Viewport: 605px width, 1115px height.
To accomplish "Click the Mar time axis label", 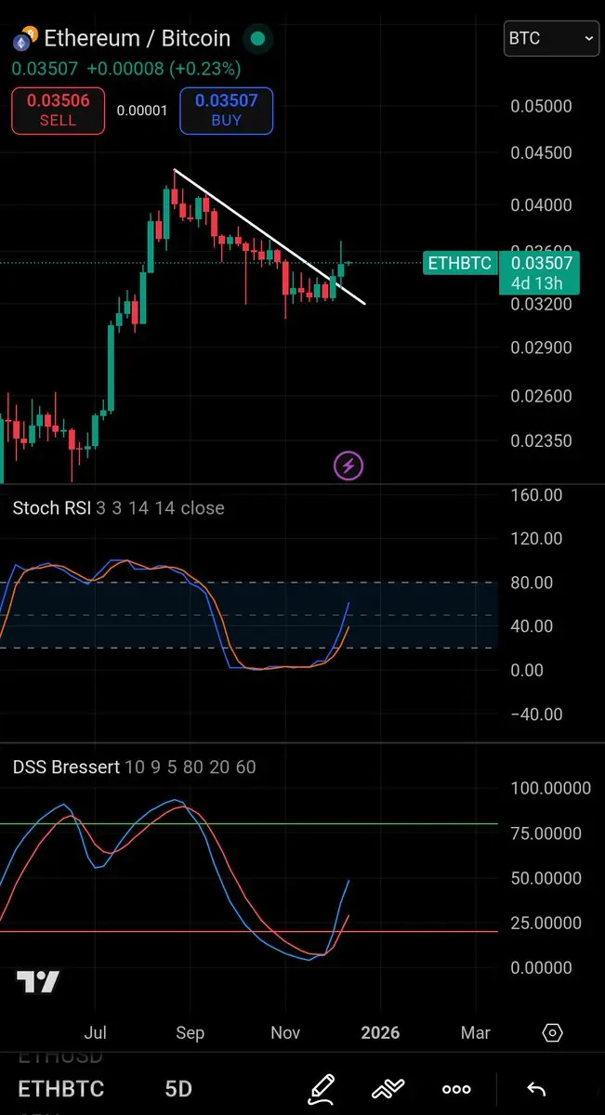I will coord(476,1032).
